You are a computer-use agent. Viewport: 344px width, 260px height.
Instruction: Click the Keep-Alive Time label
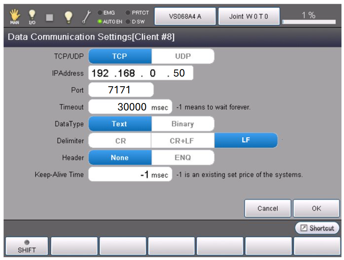(x=59, y=175)
